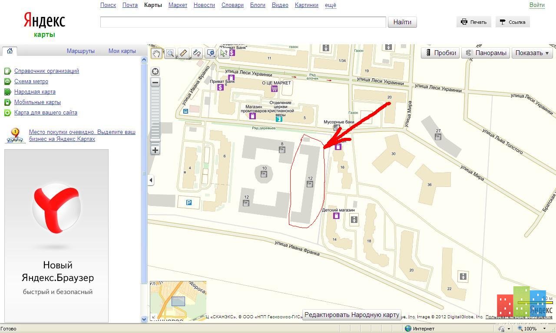The image size is (556, 333).
Task: Click the Мобильные карты icon
Action: (7, 102)
